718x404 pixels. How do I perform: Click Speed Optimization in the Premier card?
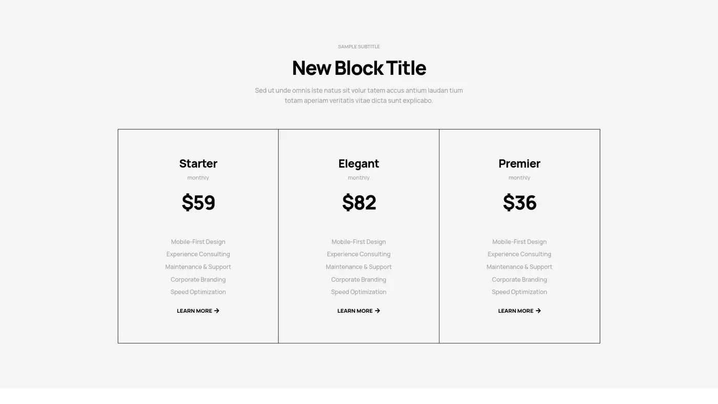click(519, 292)
